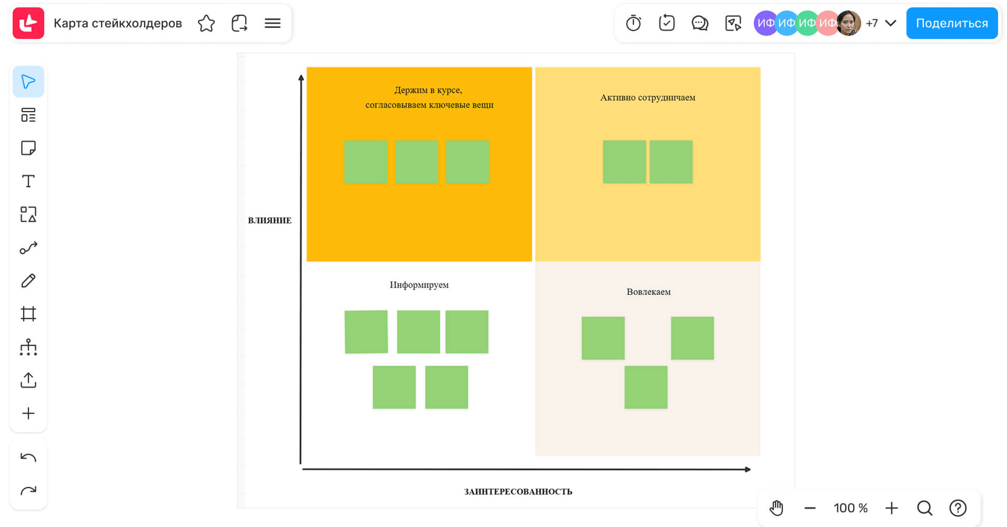This screenshot has width=1007, height=527.
Task: Open more tools with plus icon
Action: coord(28,413)
